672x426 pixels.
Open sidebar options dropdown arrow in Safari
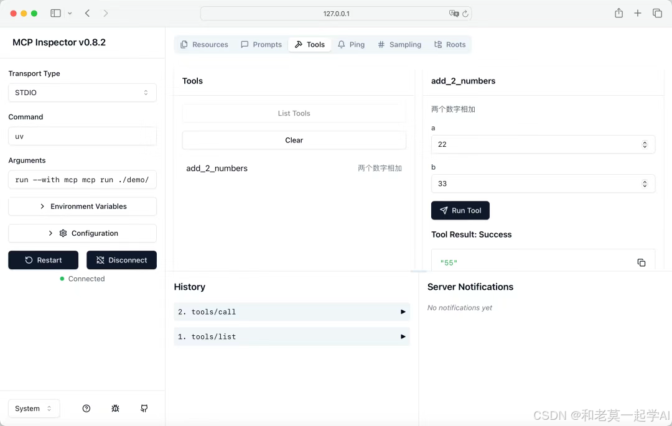(70, 13)
